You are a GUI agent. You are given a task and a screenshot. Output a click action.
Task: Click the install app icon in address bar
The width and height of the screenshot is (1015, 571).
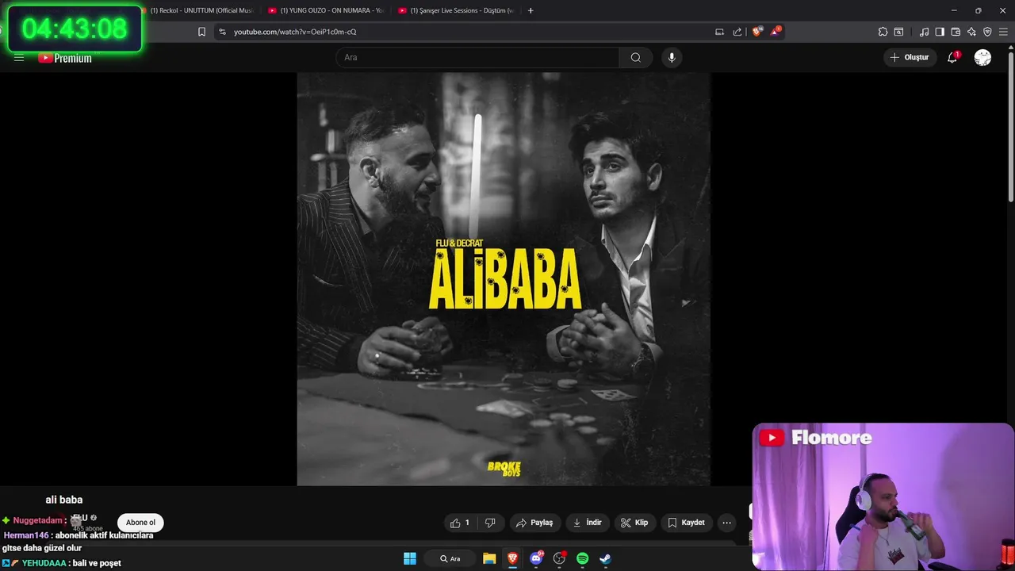click(719, 32)
